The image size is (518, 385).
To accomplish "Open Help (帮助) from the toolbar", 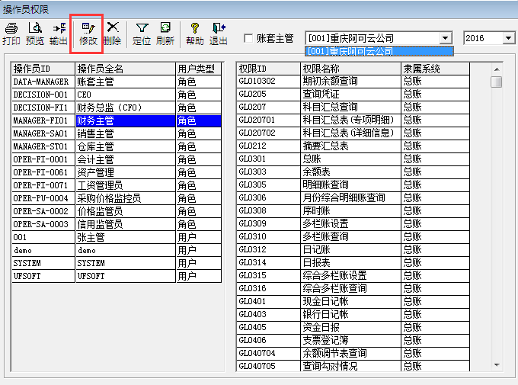I will 195,34.
